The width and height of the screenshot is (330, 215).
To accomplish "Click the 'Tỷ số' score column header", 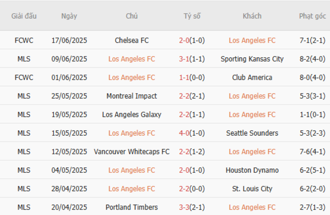I will point(192,16).
